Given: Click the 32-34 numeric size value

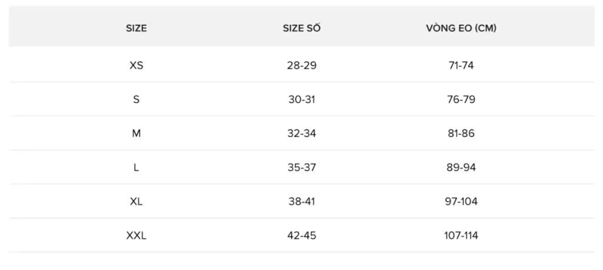Looking at the screenshot, I should point(302,134).
